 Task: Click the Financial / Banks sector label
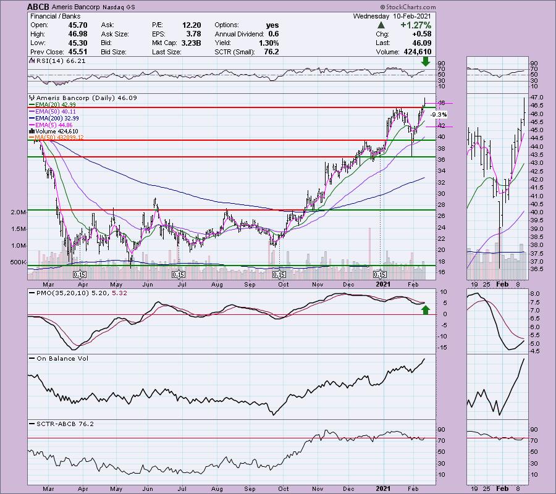tap(56, 16)
